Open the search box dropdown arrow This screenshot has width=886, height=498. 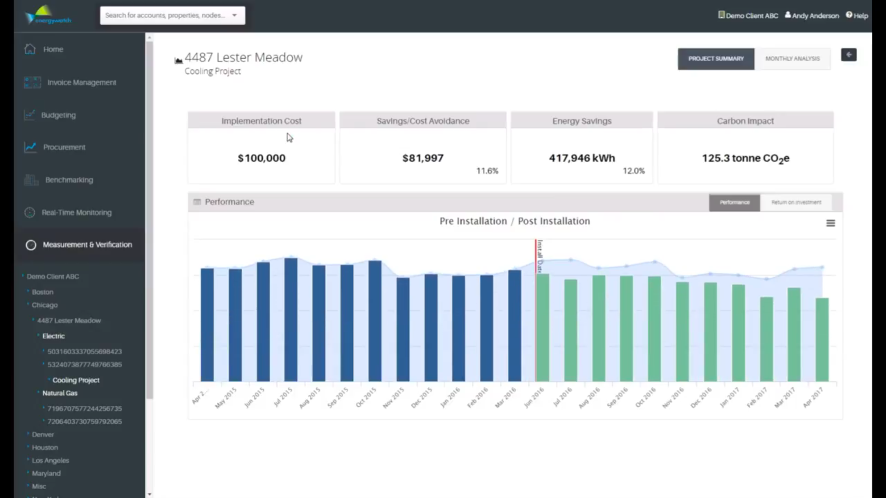point(235,15)
